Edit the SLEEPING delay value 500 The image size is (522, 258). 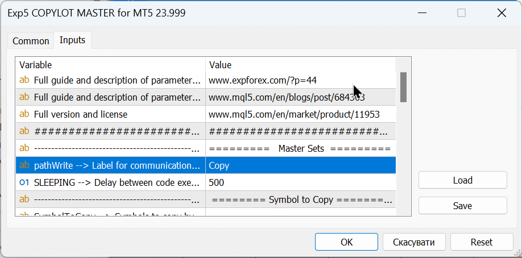tap(300, 182)
